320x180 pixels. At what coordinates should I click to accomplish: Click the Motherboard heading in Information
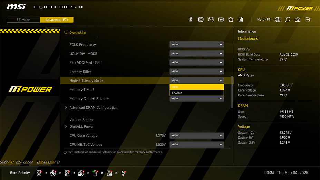(x=248, y=39)
